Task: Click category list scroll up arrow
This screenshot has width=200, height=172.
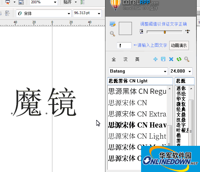Action: pyautogui.click(x=191, y=89)
